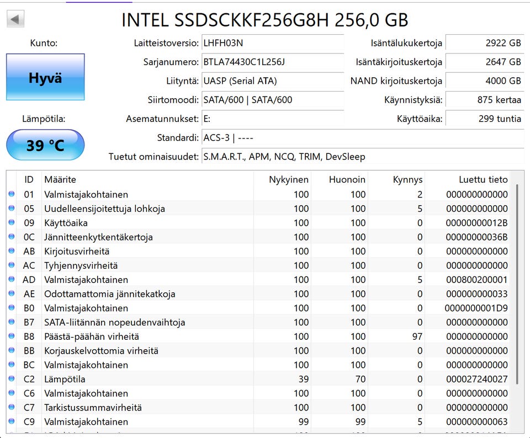Click status dot for Kirjoitusvirheitä row

12,251
